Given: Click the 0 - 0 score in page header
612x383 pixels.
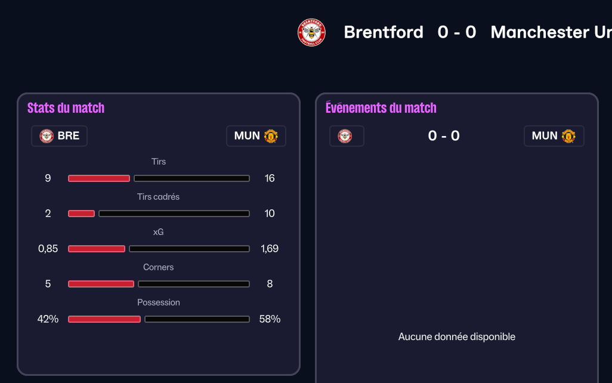Looking at the screenshot, I should pyautogui.click(x=457, y=32).
